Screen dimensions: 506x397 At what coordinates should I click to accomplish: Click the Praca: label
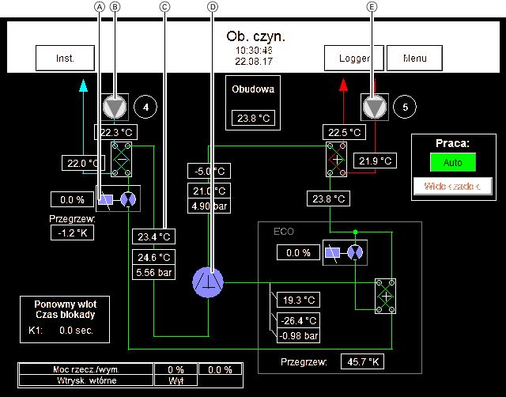click(452, 143)
